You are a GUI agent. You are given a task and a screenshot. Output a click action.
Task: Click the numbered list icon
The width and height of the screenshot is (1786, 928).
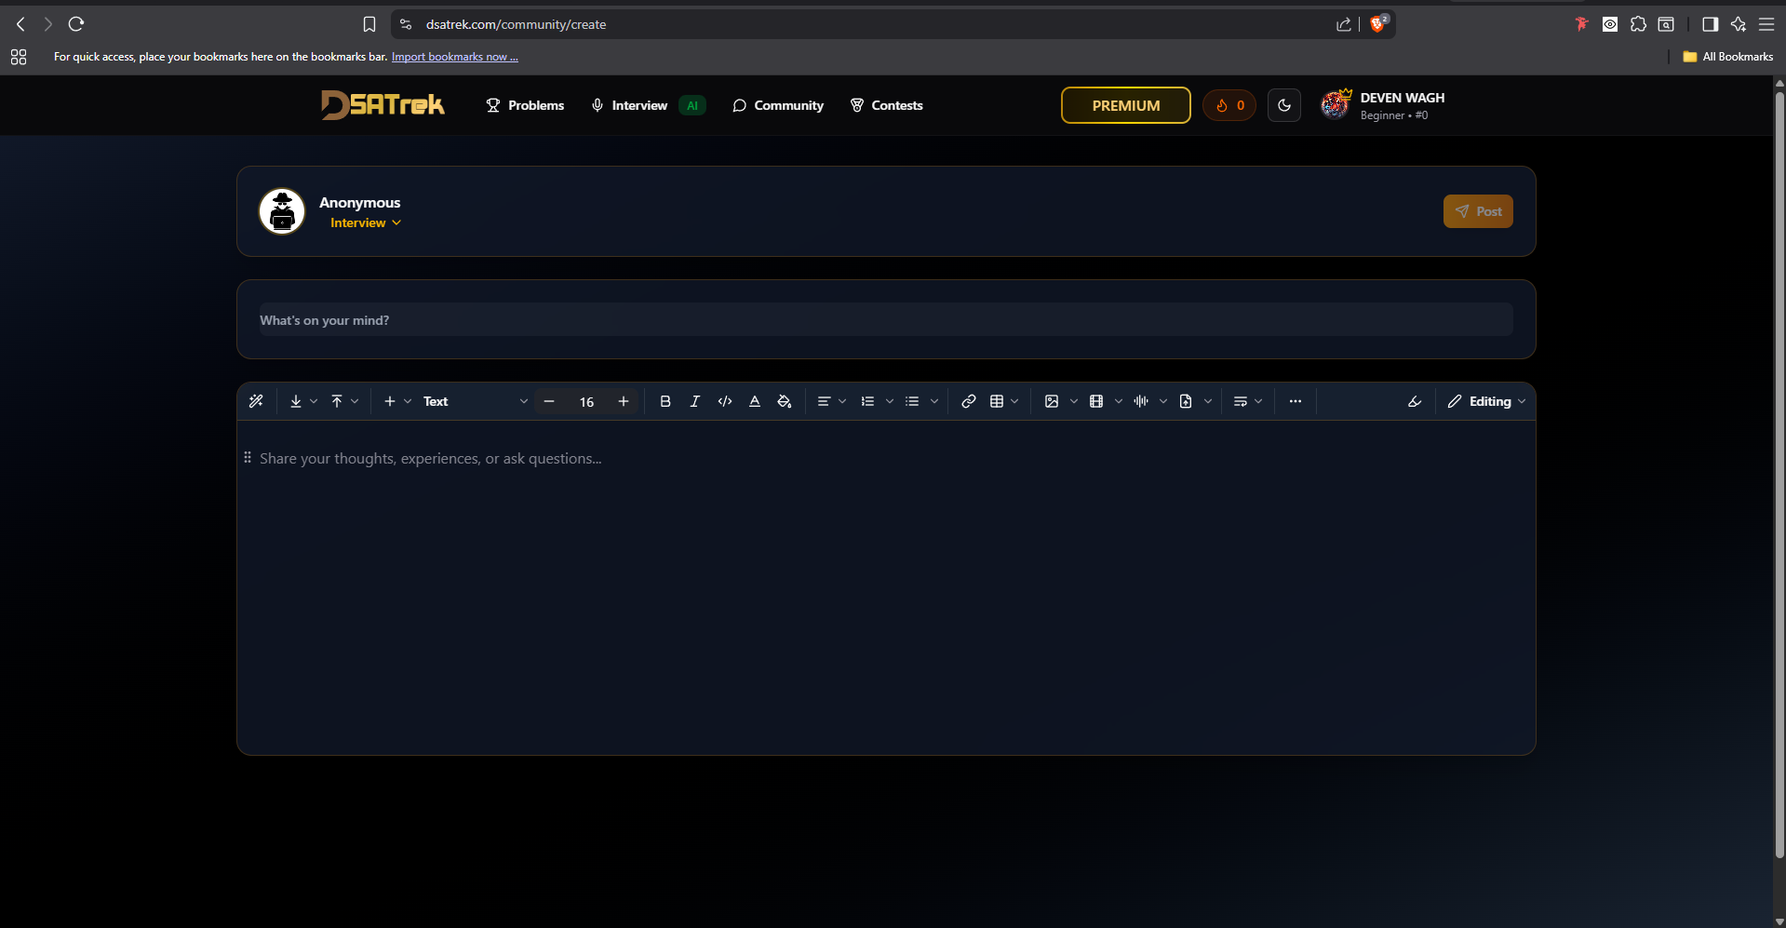(x=867, y=401)
